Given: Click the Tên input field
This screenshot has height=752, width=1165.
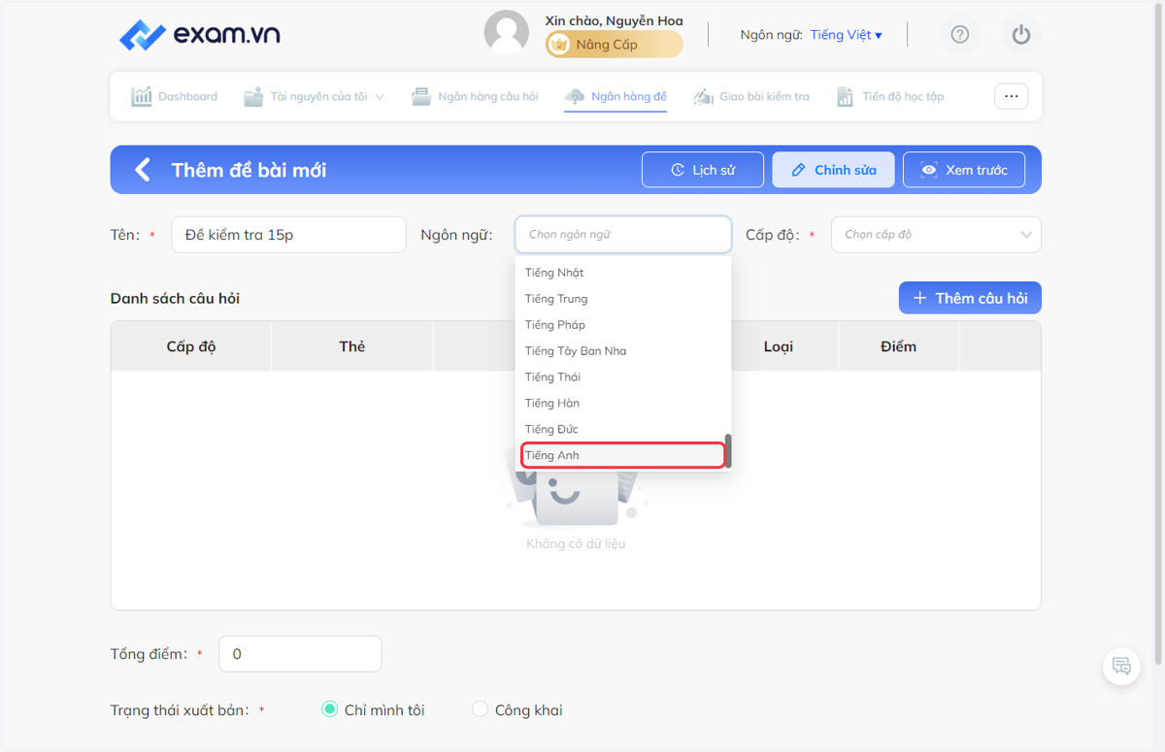Looking at the screenshot, I should pos(289,235).
